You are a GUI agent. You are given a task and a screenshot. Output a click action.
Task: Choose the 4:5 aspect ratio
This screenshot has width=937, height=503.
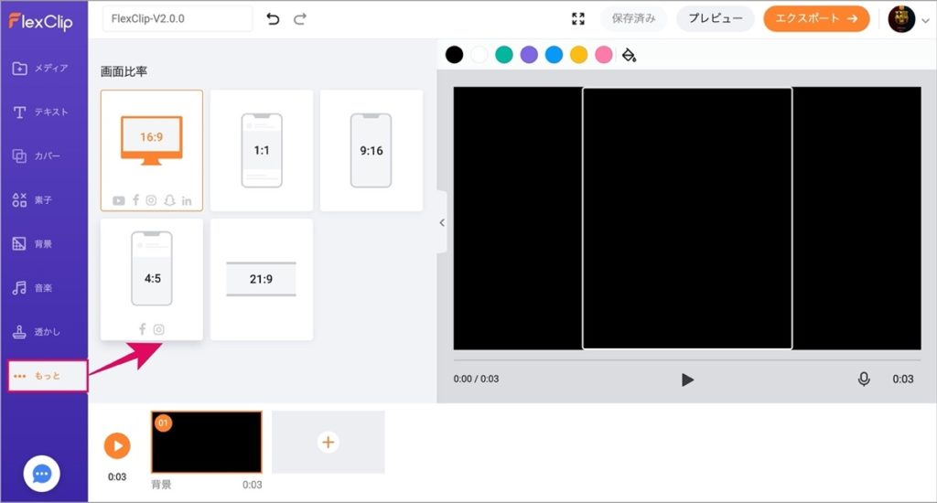pyautogui.click(x=152, y=279)
